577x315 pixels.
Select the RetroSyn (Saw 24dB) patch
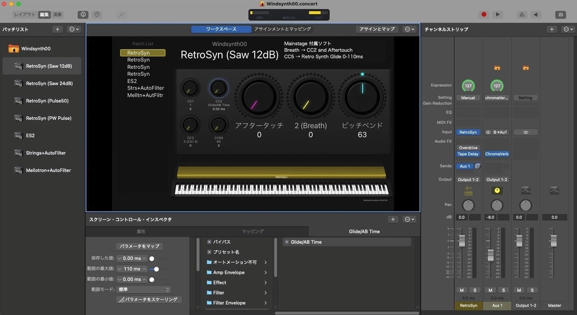point(42,83)
